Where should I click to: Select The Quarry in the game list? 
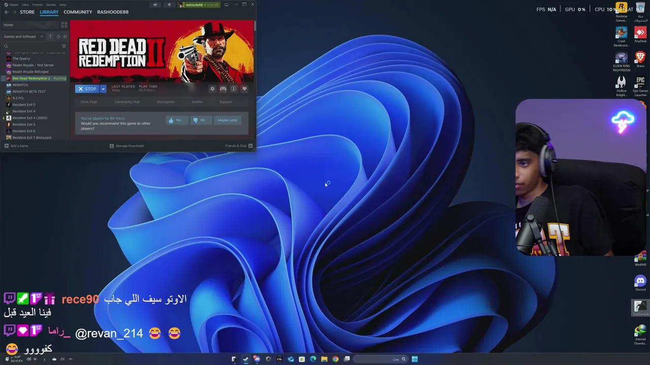[21, 58]
